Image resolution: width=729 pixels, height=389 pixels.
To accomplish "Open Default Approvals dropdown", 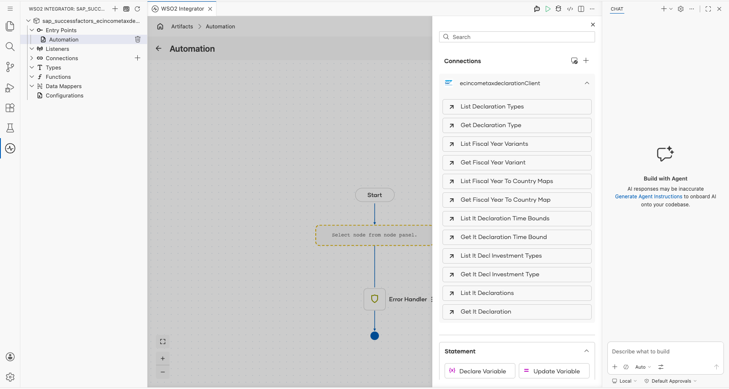I will coord(671,381).
